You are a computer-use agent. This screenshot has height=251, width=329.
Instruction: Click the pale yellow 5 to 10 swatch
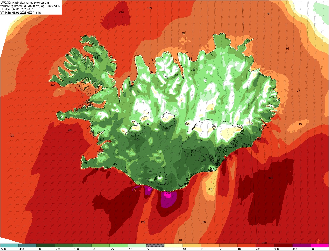pos(173,245)
